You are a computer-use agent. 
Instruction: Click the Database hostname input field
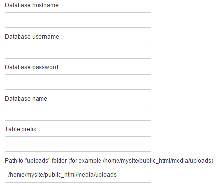point(78,20)
